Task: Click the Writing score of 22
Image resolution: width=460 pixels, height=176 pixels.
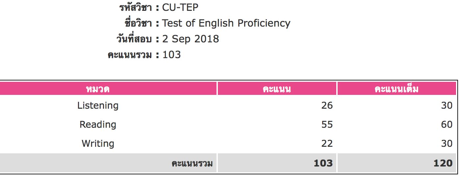Action: tap(327, 143)
